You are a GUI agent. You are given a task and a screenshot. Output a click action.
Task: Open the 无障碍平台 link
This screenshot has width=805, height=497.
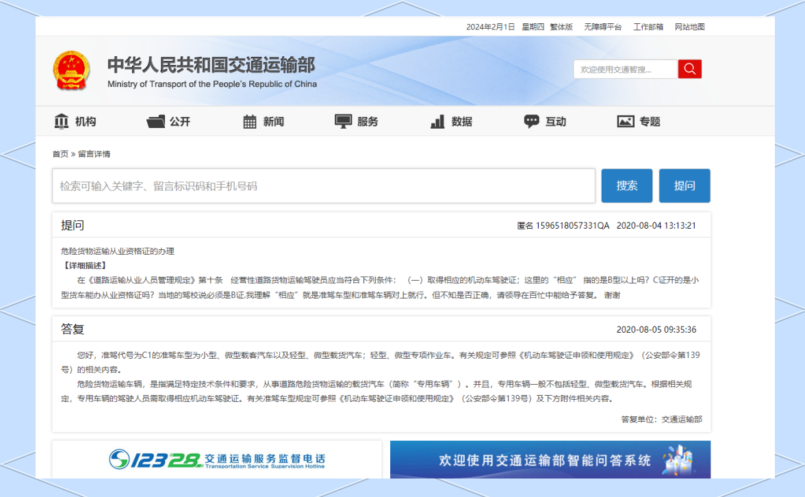pyautogui.click(x=602, y=27)
